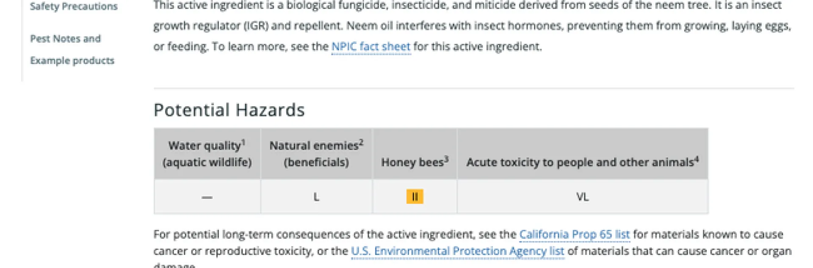
Task: Select the L rating under Natural enemies
Action: tap(316, 197)
